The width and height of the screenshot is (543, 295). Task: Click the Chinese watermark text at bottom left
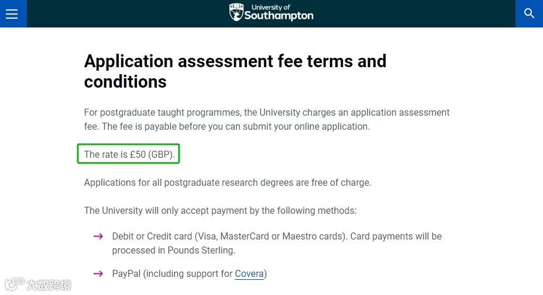[x=49, y=285]
